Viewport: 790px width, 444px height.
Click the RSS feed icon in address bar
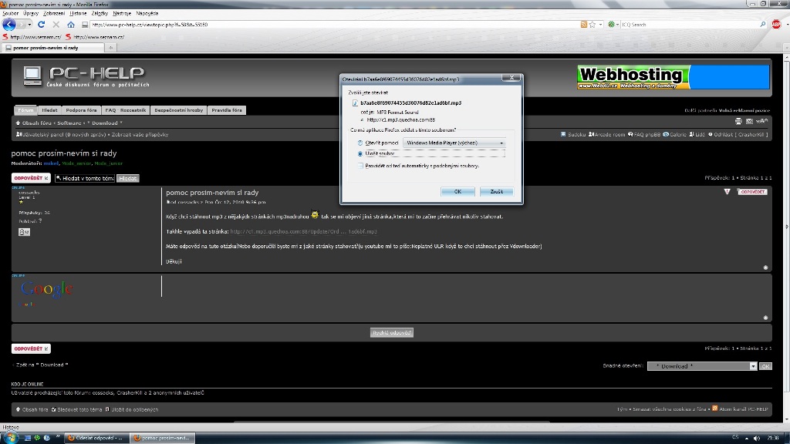point(584,24)
